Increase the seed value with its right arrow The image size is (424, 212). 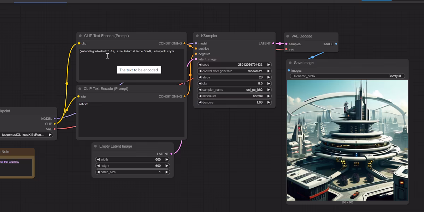point(269,65)
